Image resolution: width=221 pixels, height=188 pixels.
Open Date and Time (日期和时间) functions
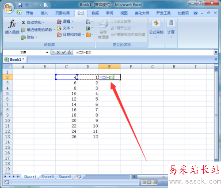click(70, 34)
